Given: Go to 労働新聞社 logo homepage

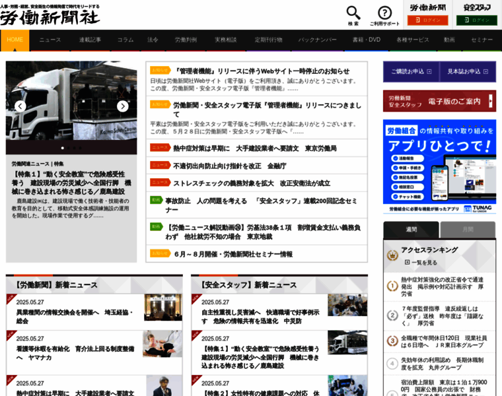Looking at the screenshot, I should coord(50,15).
